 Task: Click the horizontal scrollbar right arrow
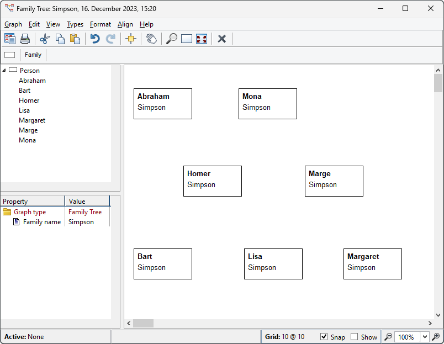pos(430,324)
